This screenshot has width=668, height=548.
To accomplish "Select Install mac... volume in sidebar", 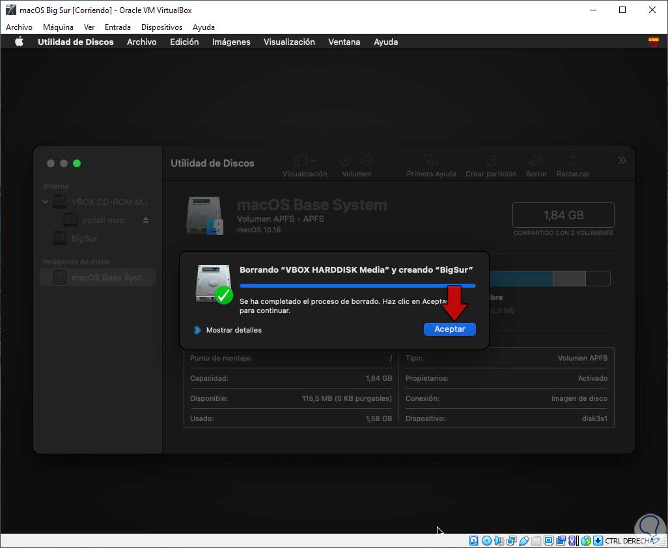I will click(97, 220).
